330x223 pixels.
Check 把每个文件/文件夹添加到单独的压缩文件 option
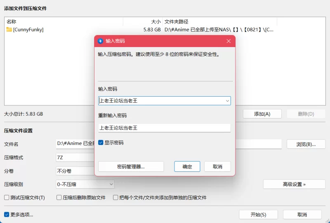(115, 197)
